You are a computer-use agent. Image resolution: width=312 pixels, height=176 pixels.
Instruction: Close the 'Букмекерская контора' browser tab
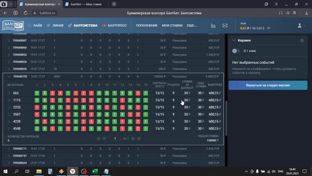pyautogui.click(x=59, y=4)
